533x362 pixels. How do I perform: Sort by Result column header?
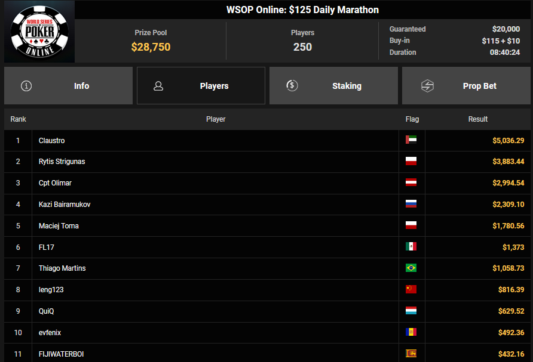(477, 119)
